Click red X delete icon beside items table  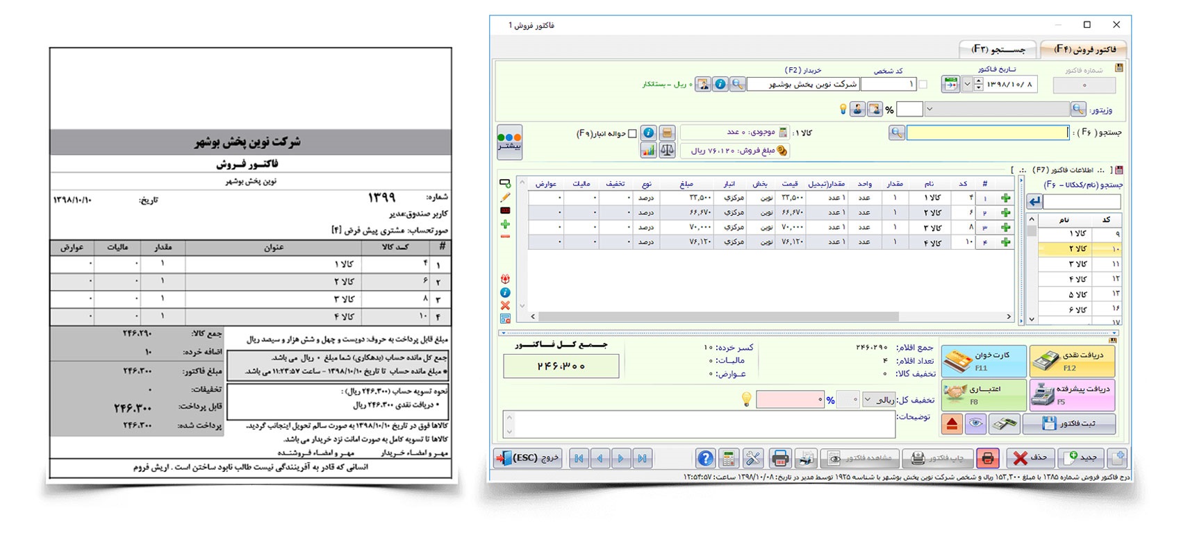point(505,305)
